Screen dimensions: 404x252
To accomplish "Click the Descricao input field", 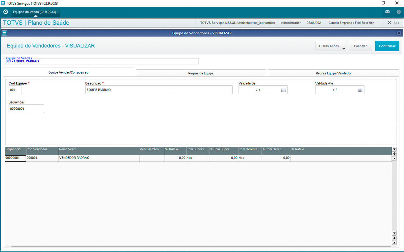I will pos(159,90).
